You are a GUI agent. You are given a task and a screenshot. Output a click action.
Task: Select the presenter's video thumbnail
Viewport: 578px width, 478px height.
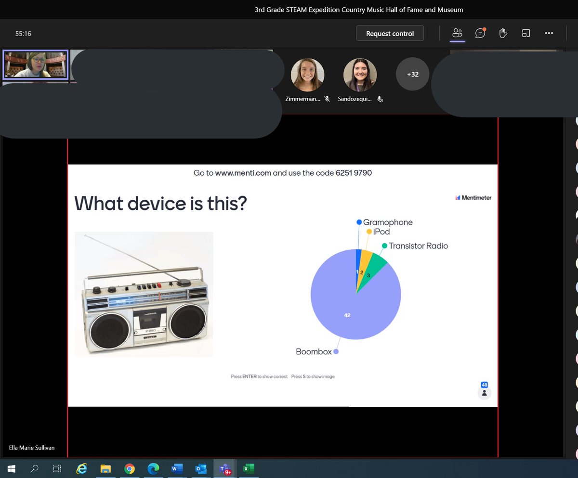point(35,65)
